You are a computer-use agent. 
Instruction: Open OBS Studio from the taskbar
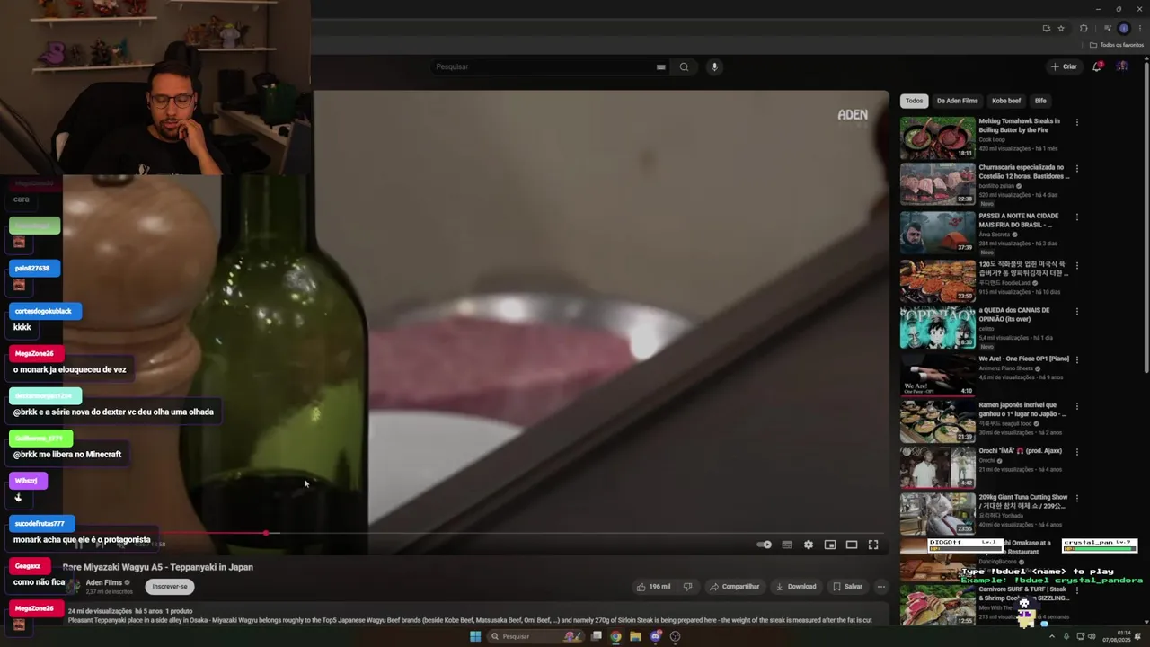click(x=676, y=636)
